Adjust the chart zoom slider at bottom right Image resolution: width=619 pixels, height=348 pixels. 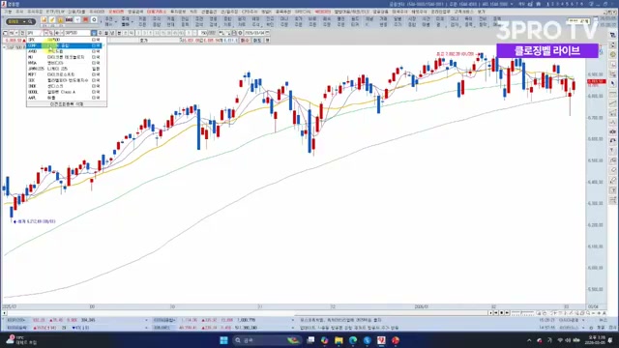(522, 313)
